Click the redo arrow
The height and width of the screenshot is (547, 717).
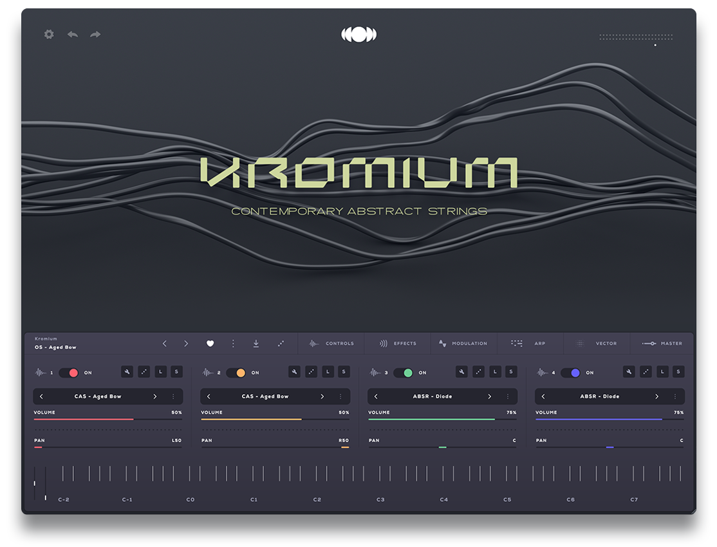coord(95,34)
